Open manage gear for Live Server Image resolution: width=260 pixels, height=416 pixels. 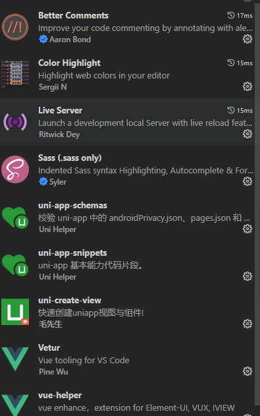(247, 134)
